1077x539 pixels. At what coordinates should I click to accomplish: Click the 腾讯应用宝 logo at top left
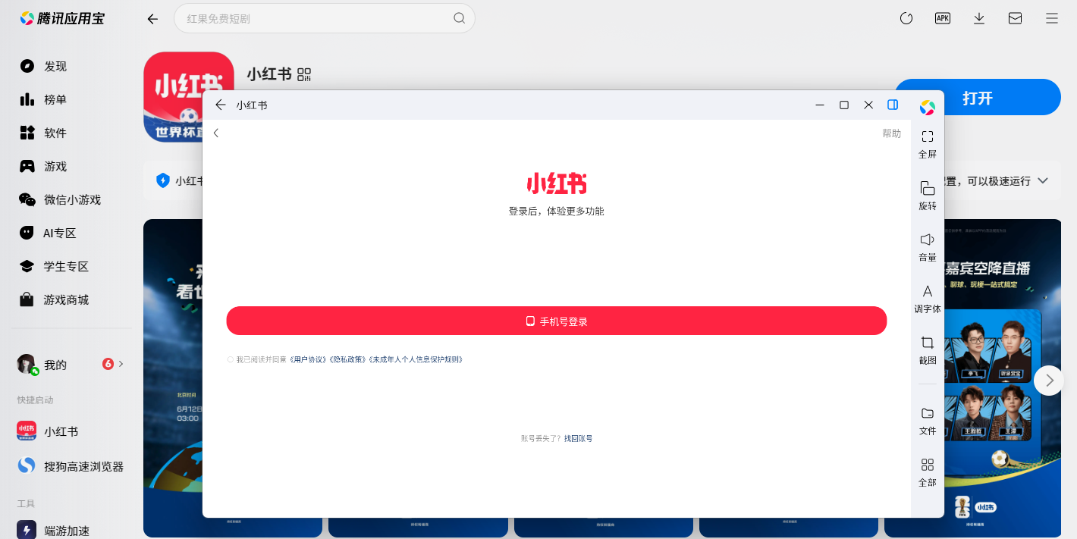tap(62, 18)
